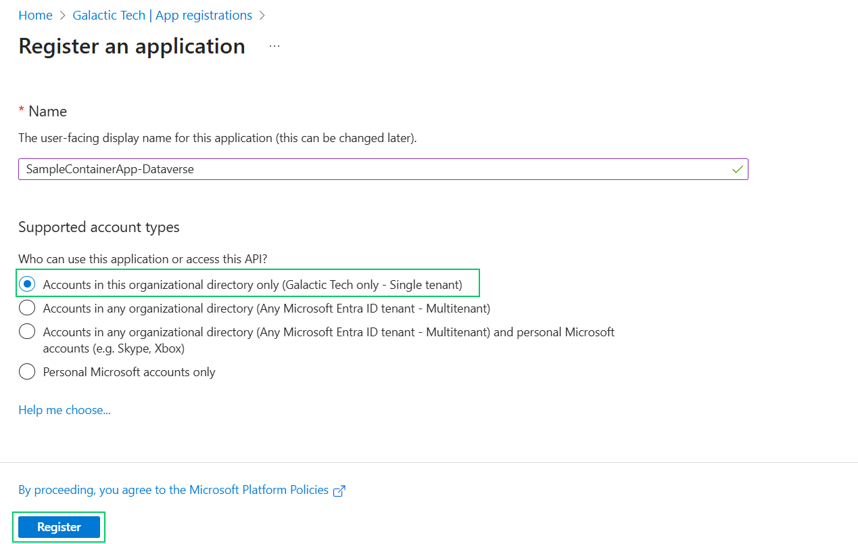Click the green validation checkmark in Name field
The height and width of the screenshot is (544, 858).
737,169
